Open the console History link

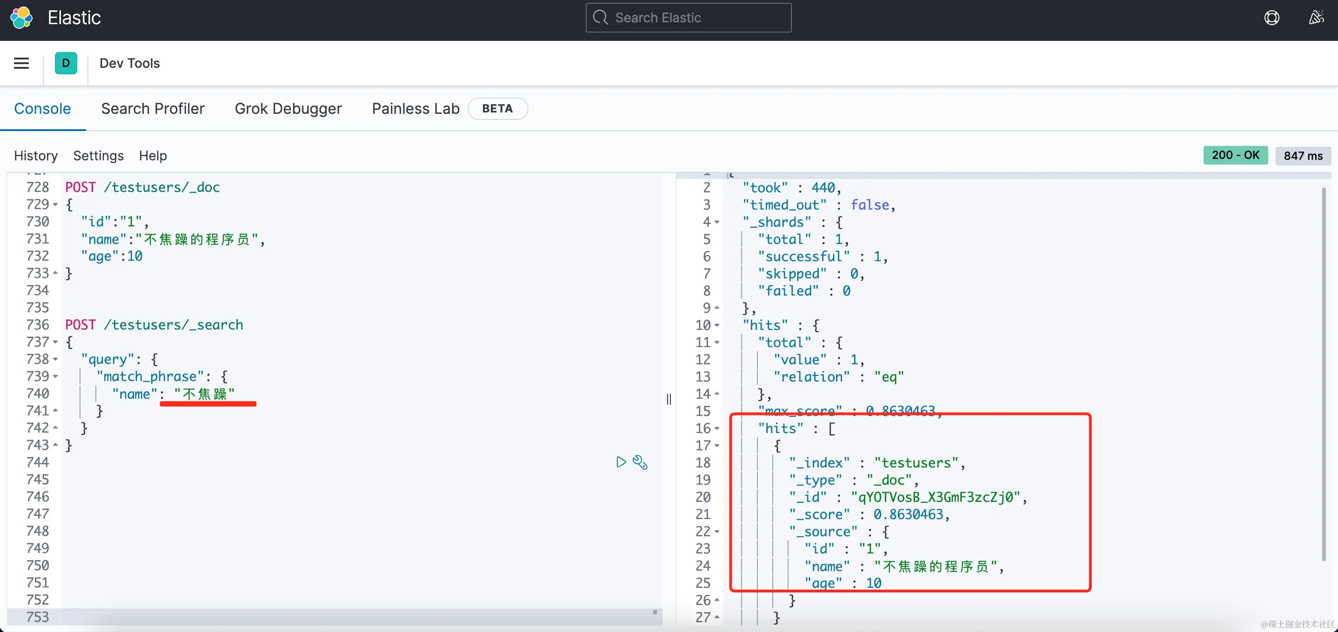point(36,156)
